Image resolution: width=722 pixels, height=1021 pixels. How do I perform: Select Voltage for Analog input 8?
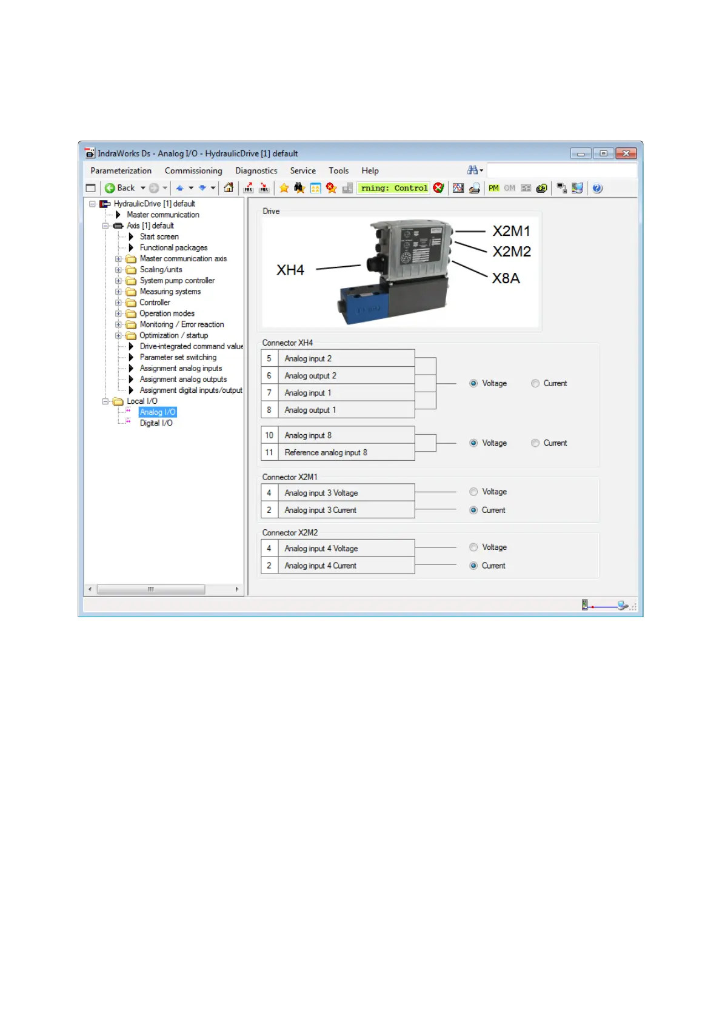coord(473,443)
